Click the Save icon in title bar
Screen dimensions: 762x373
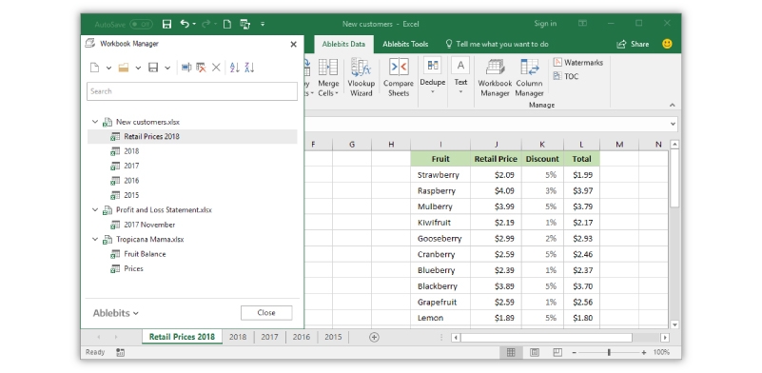[x=166, y=24]
